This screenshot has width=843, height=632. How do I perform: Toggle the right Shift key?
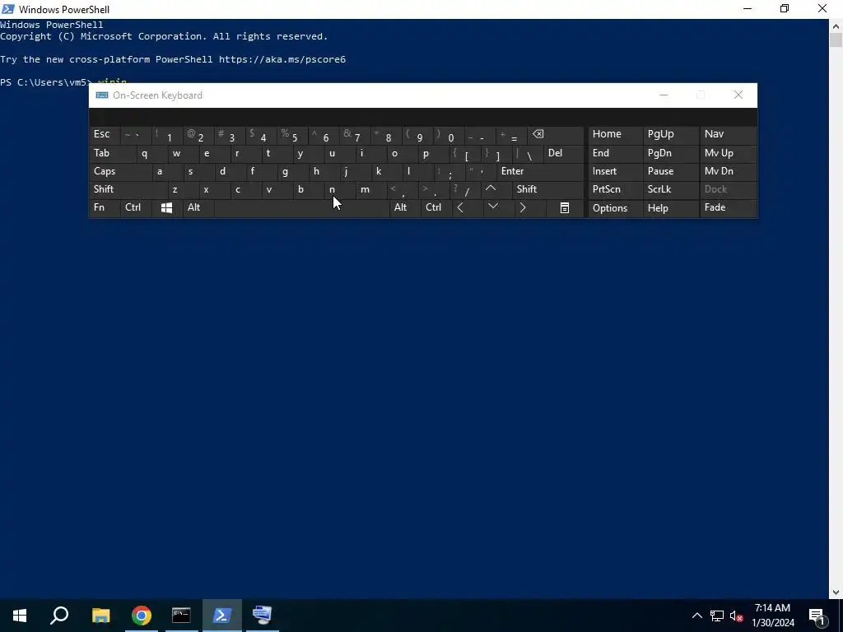548,189
